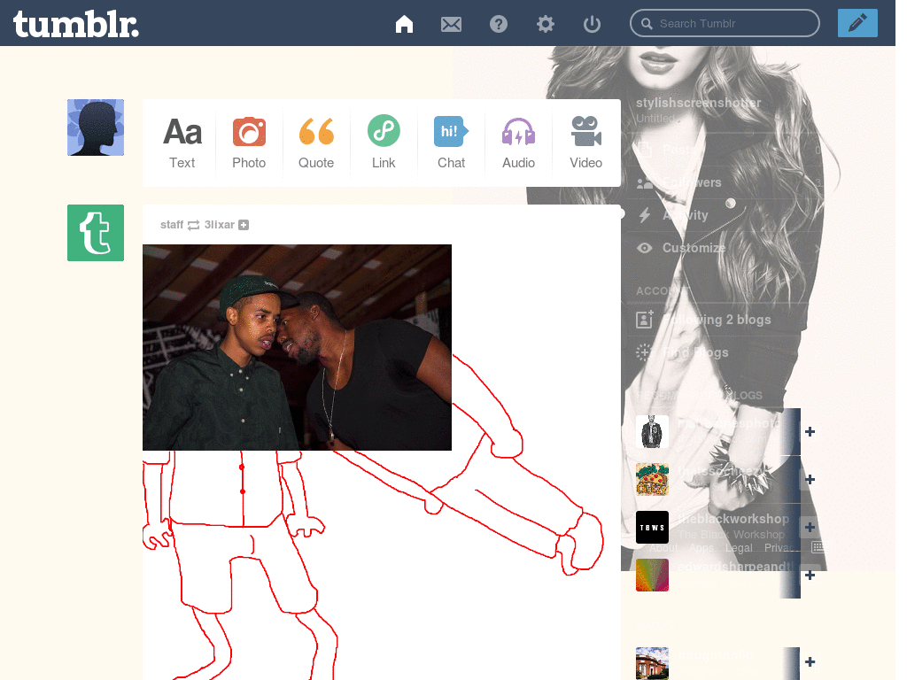Click the keyboard shortcuts icon
This screenshot has width=907, height=680.
click(818, 547)
